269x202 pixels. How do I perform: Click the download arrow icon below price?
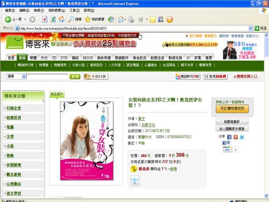[135, 181]
